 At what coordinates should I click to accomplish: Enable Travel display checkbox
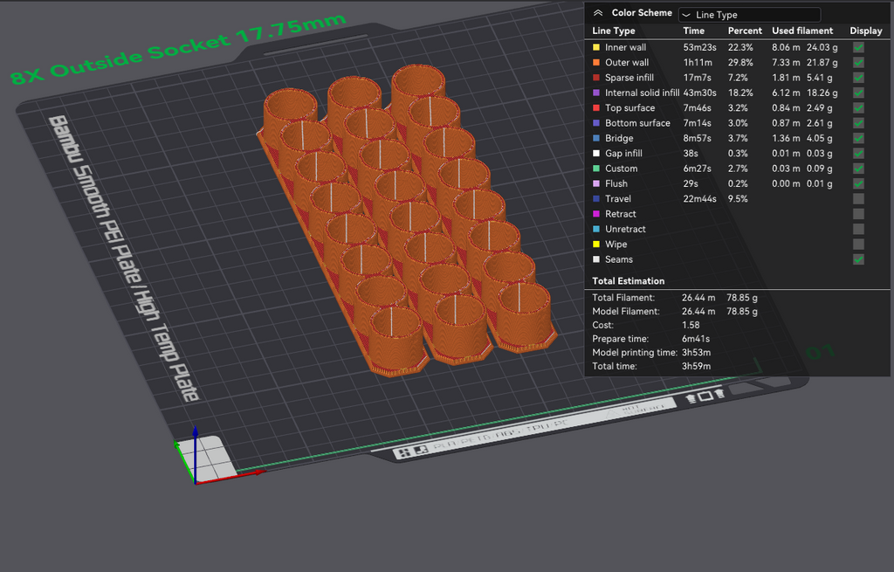pos(858,198)
